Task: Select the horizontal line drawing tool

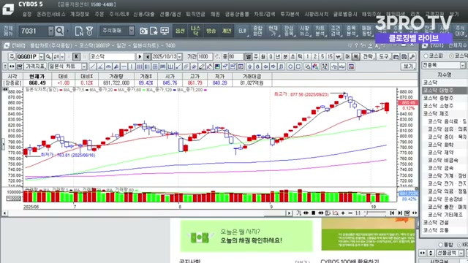Action: point(124,66)
